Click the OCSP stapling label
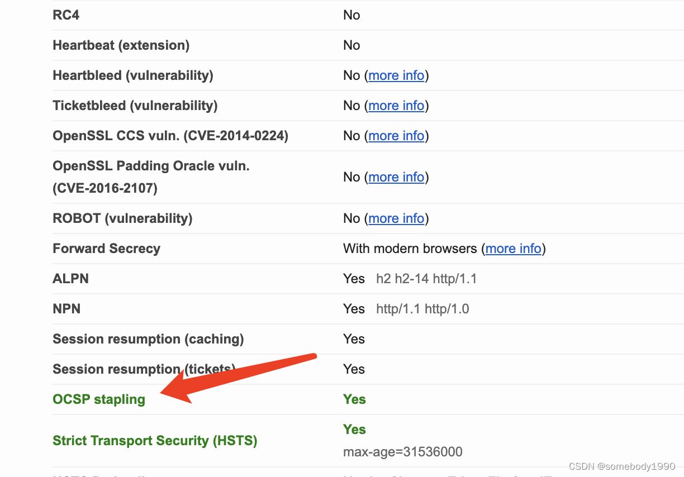684x477 pixels. [x=99, y=399]
